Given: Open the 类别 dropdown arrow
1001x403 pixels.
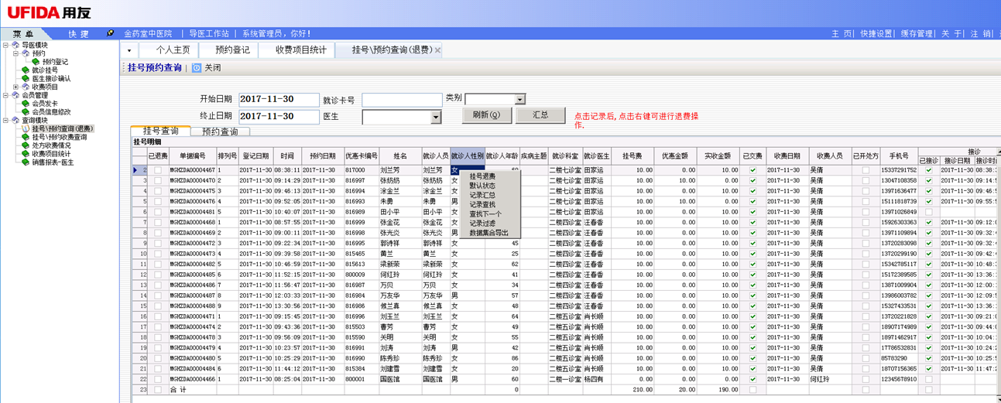Looking at the screenshot, I should click(520, 100).
